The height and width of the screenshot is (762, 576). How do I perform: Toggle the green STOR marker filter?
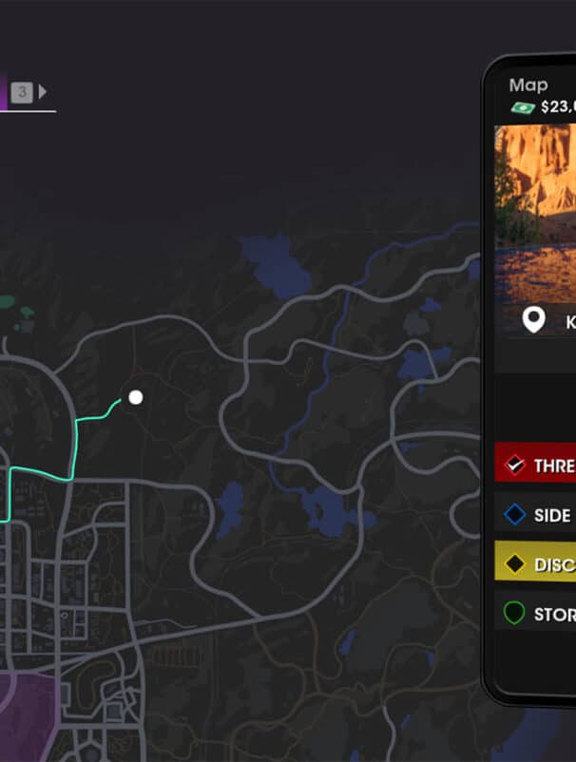coord(514,613)
